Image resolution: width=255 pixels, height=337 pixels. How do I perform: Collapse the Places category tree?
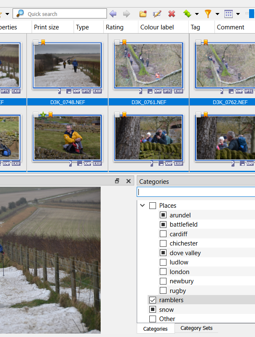(x=143, y=206)
